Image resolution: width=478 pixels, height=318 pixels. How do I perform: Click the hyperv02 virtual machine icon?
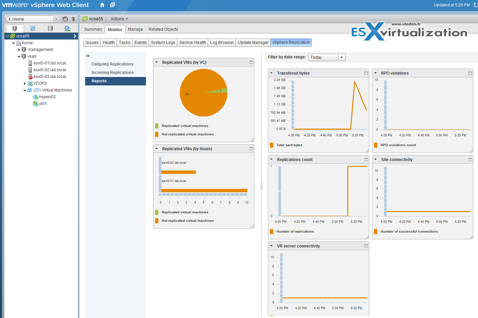(x=35, y=97)
